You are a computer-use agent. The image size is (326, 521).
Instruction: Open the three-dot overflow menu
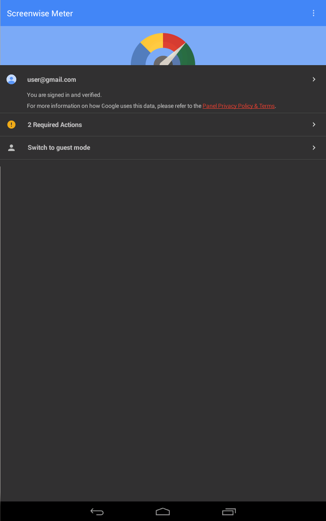(313, 13)
